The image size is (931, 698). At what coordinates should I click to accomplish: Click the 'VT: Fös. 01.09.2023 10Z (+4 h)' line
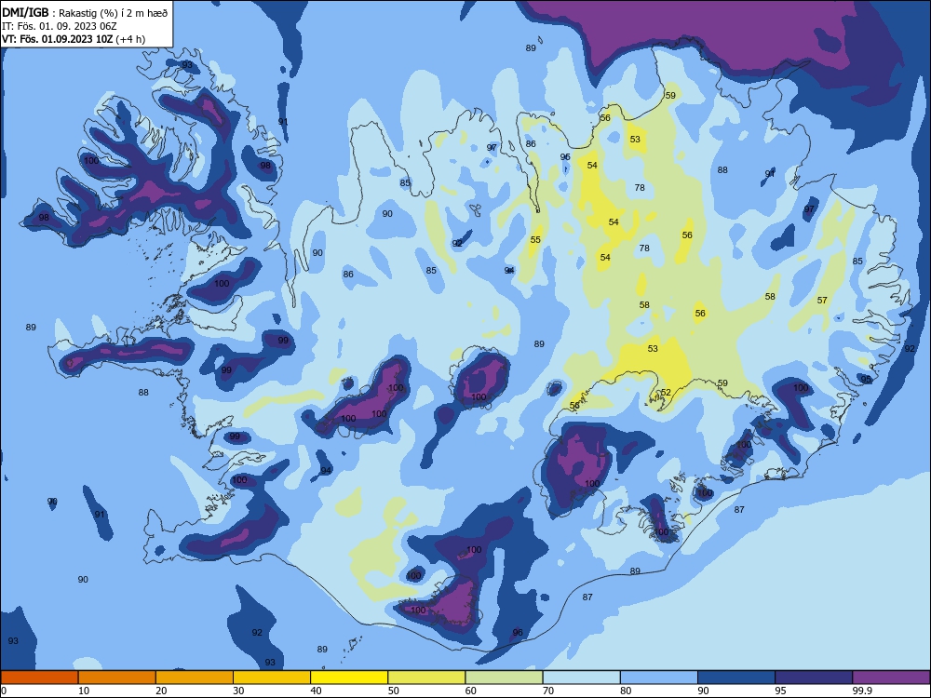(74, 39)
